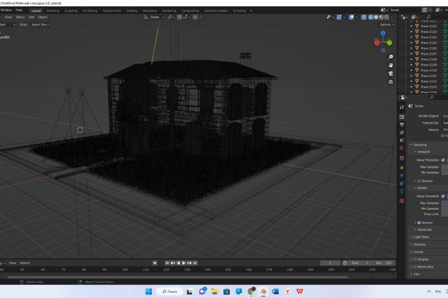Click the blue Z axis gizmo
The image size is (448, 298).
coord(383,33)
